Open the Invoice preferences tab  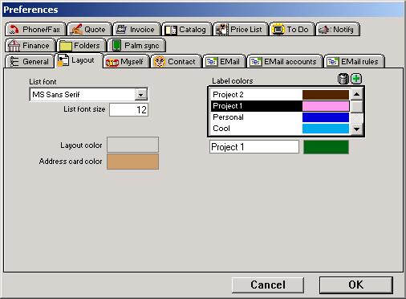pos(137,29)
